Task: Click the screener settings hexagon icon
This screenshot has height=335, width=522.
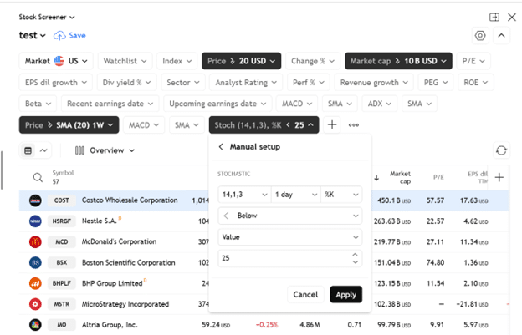Action: coord(479,36)
